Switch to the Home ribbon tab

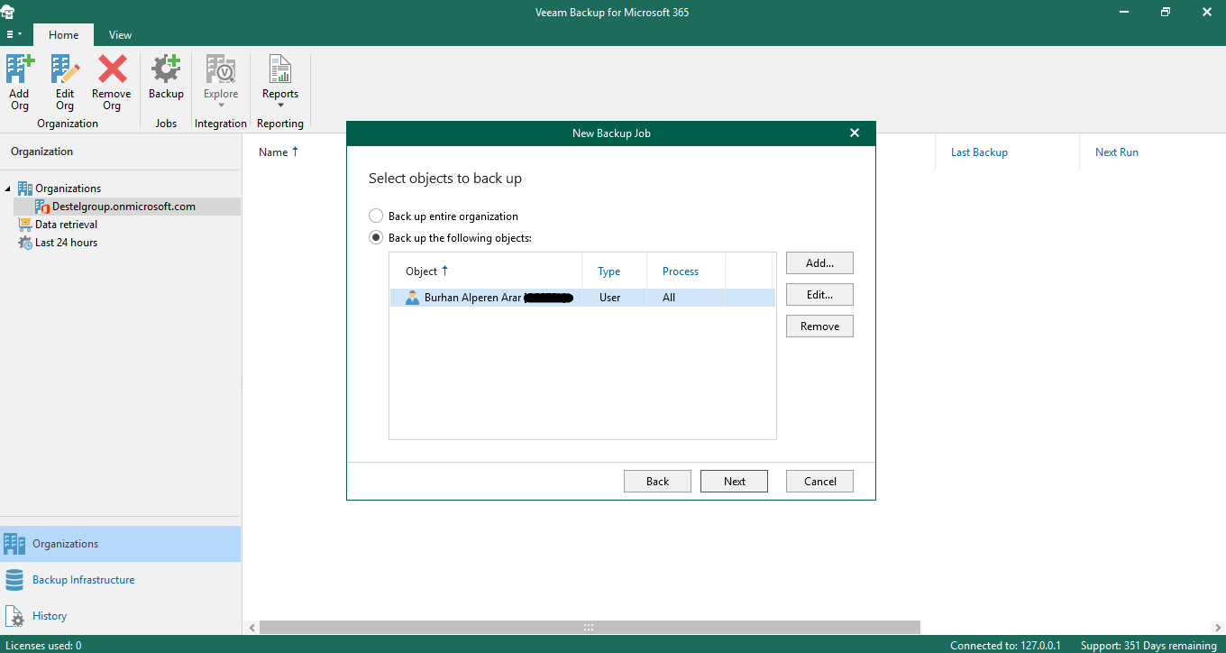(63, 35)
